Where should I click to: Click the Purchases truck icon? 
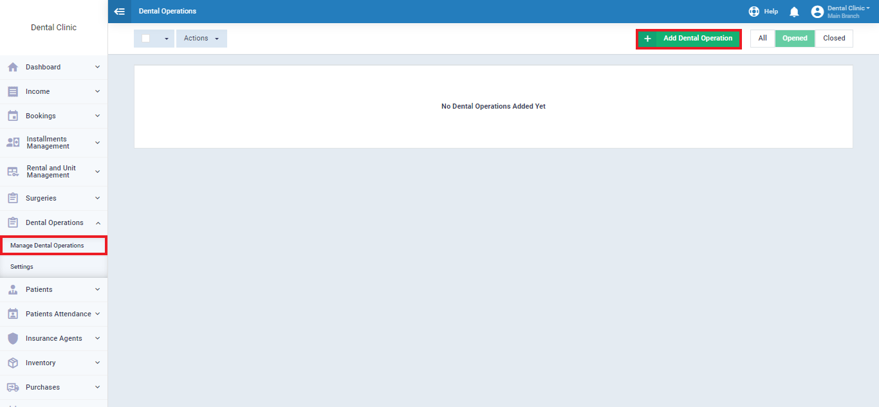(13, 387)
